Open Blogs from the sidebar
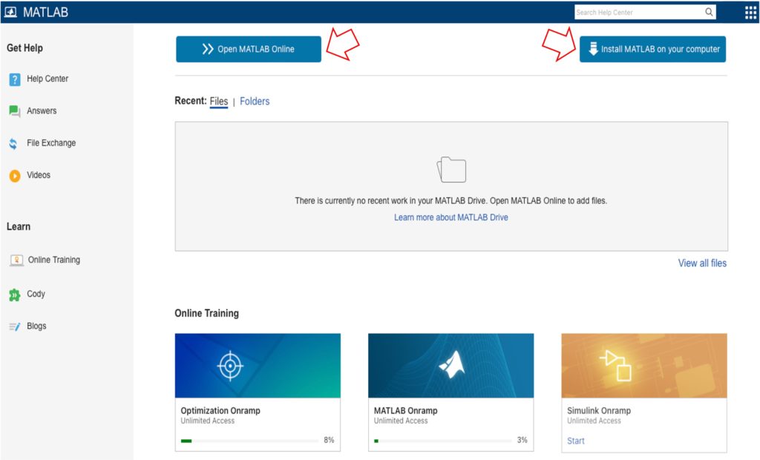Image resolution: width=760 pixels, height=460 pixels. click(x=36, y=326)
